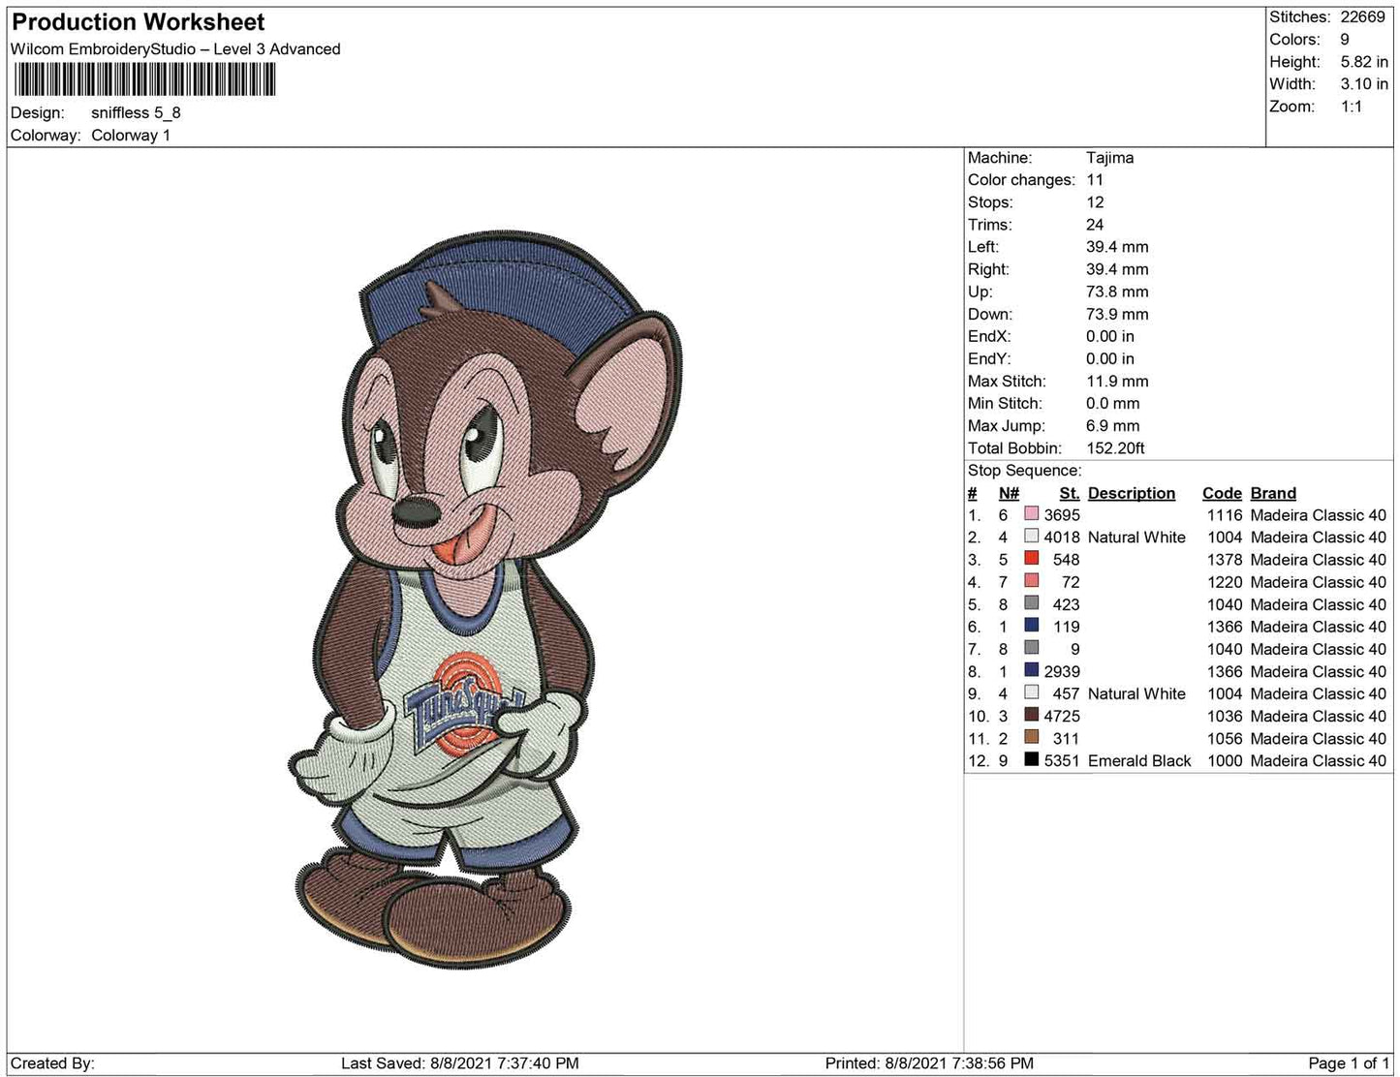Select thread code "1378"

click(x=1225, y=560)
